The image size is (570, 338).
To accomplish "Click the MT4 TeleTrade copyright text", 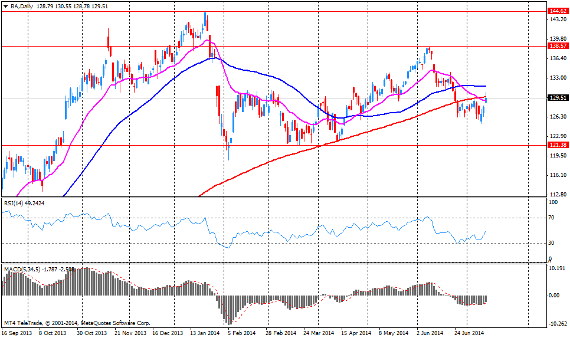I will click(77, 323).
